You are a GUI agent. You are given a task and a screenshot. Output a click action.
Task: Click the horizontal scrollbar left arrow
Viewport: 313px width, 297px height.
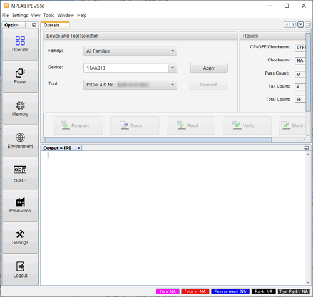click(x=43, y=139)
